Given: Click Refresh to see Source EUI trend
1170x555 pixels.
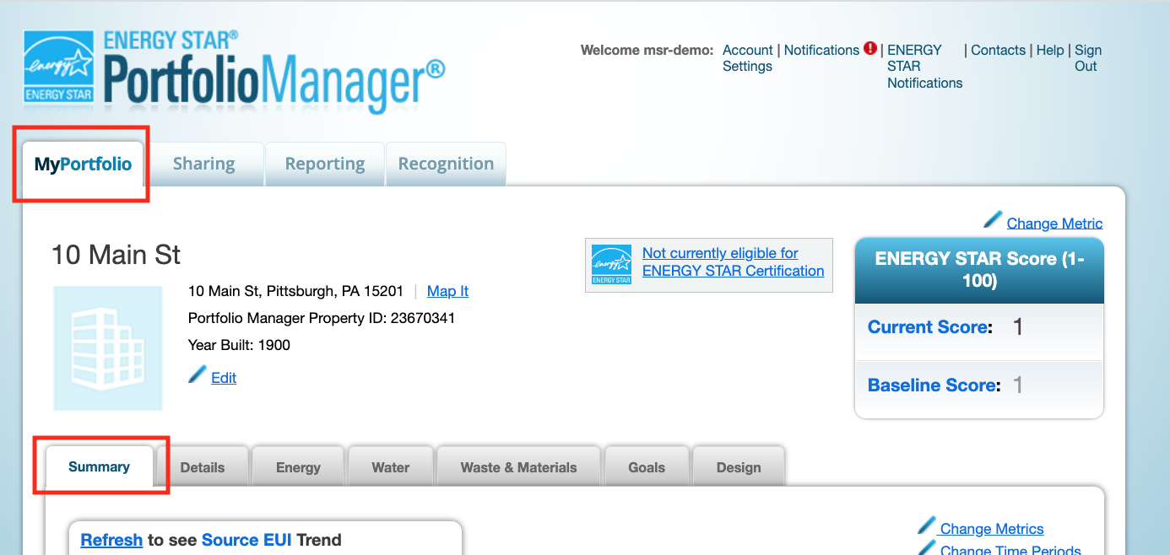Looking at the screenshot, I should (111, 540).
